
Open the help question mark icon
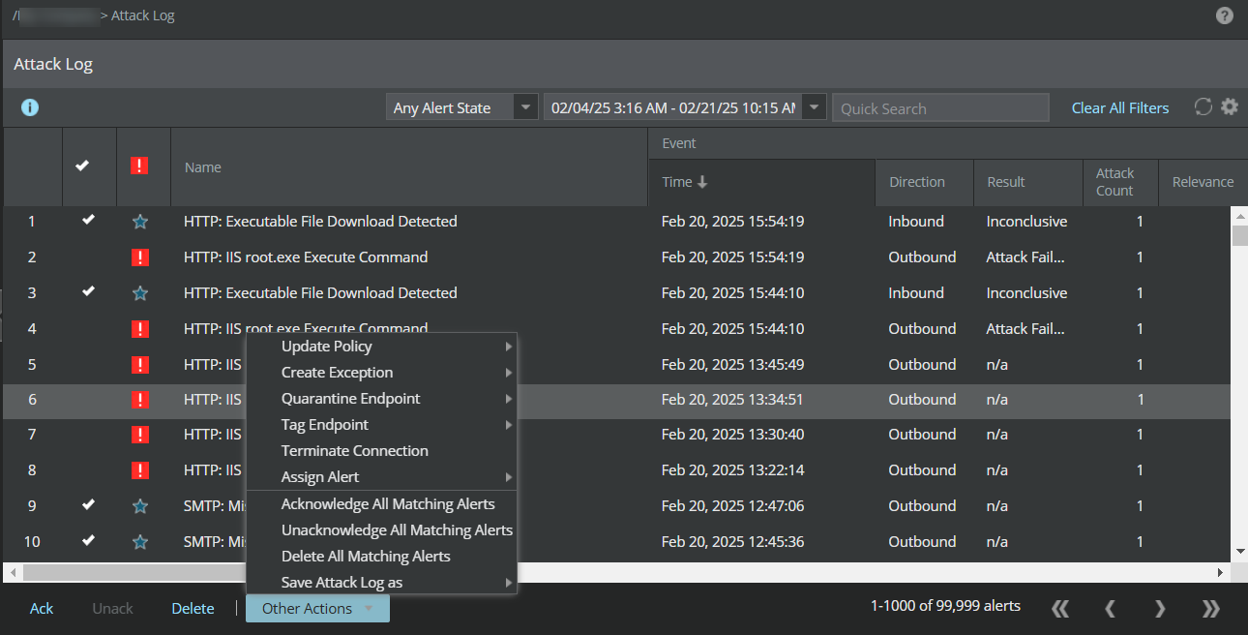click(x=1225, y=15)
